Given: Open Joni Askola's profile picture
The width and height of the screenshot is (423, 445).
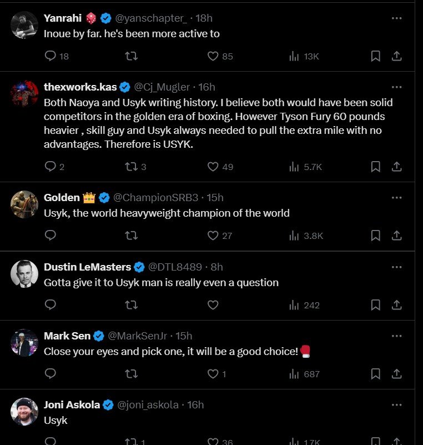Looking at the screenshot, I should click(24, 412).
